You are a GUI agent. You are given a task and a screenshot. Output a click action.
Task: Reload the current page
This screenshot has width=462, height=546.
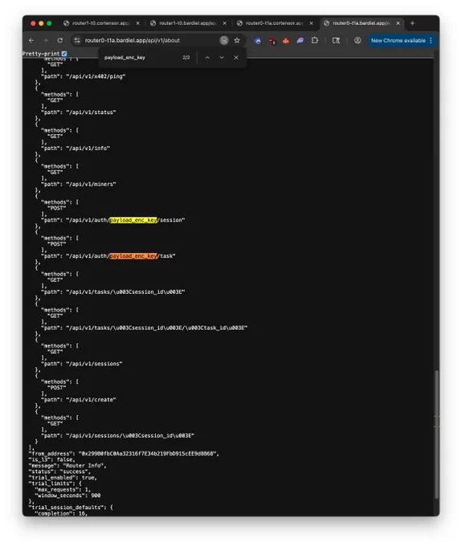coord(60,40)
